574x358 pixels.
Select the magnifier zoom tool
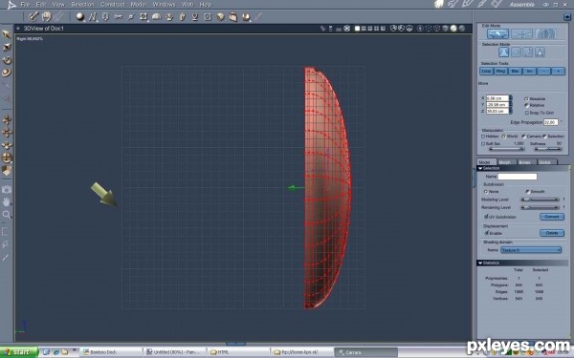pos(7,215)
